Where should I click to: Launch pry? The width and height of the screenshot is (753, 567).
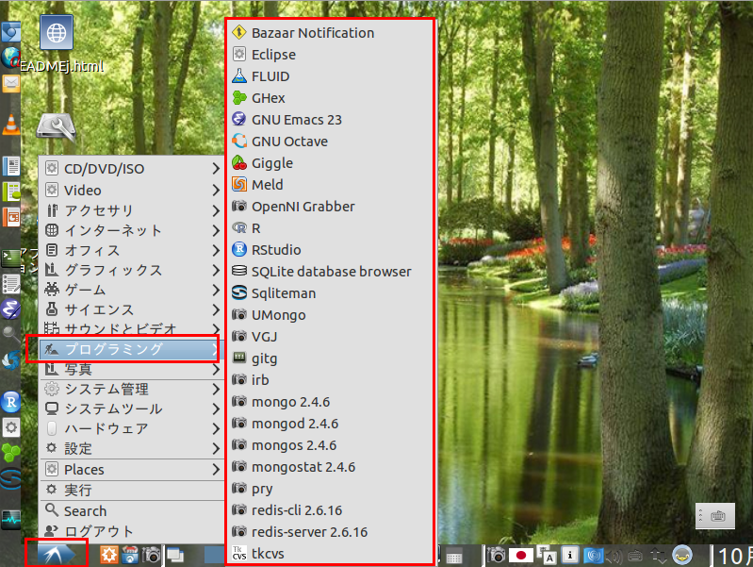[x=330, y=489]
